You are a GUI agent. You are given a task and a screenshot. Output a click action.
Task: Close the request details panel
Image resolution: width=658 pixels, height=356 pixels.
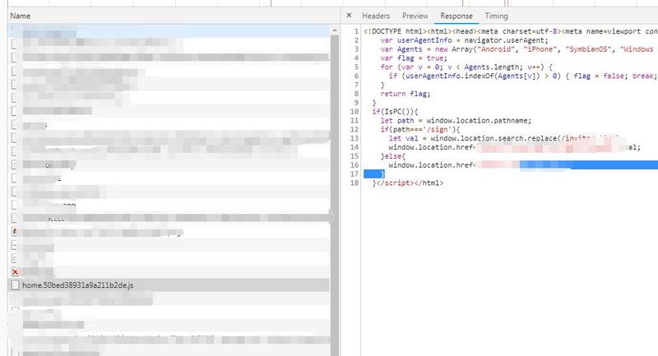point(349,16)
